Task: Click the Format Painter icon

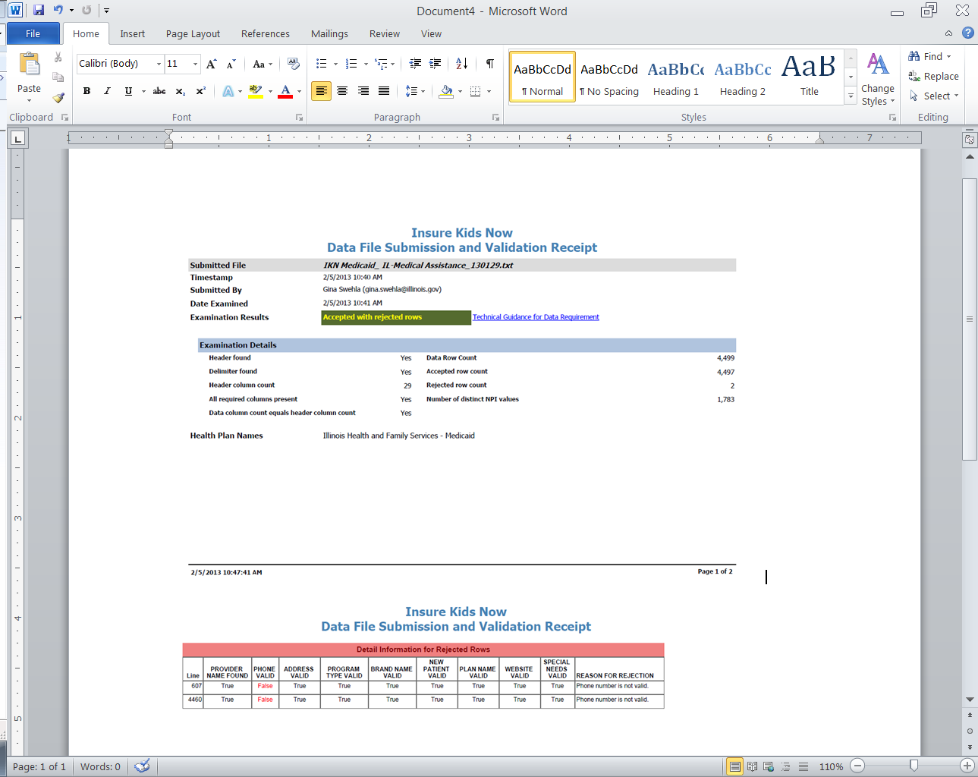Action: (58, 97)
